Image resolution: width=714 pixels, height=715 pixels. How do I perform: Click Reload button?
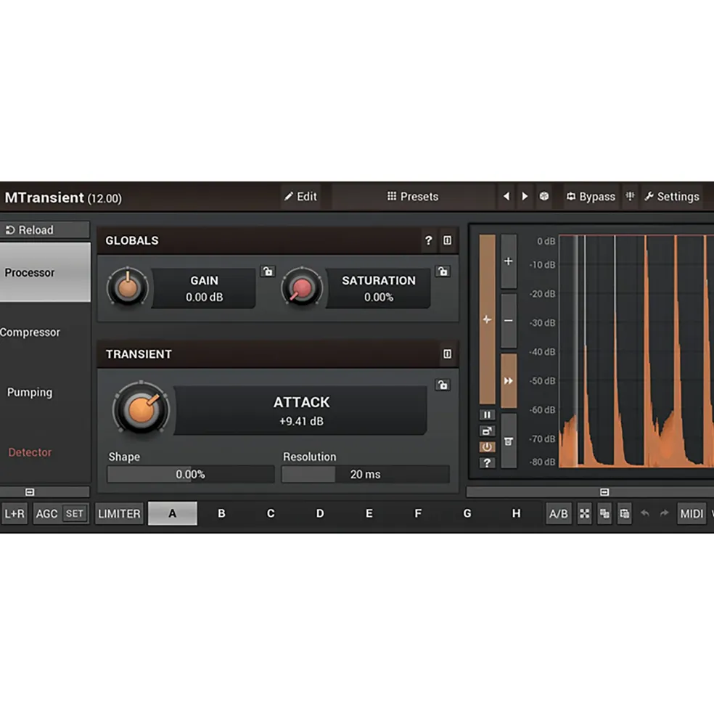click(x=45, y=230)
